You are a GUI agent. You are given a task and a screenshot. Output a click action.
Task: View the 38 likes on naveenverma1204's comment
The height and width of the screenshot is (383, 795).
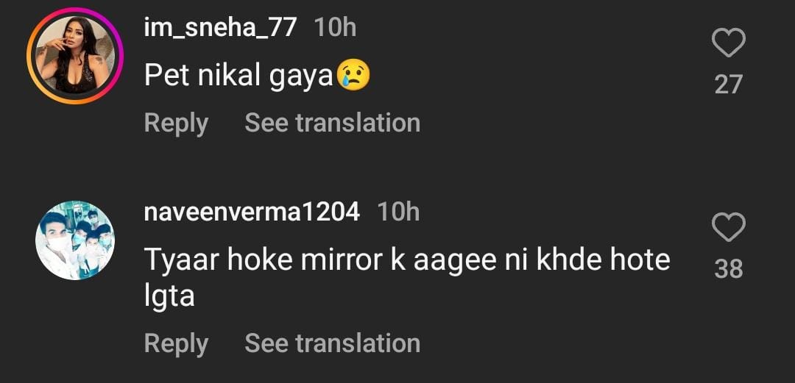click(x=728, y=269)
